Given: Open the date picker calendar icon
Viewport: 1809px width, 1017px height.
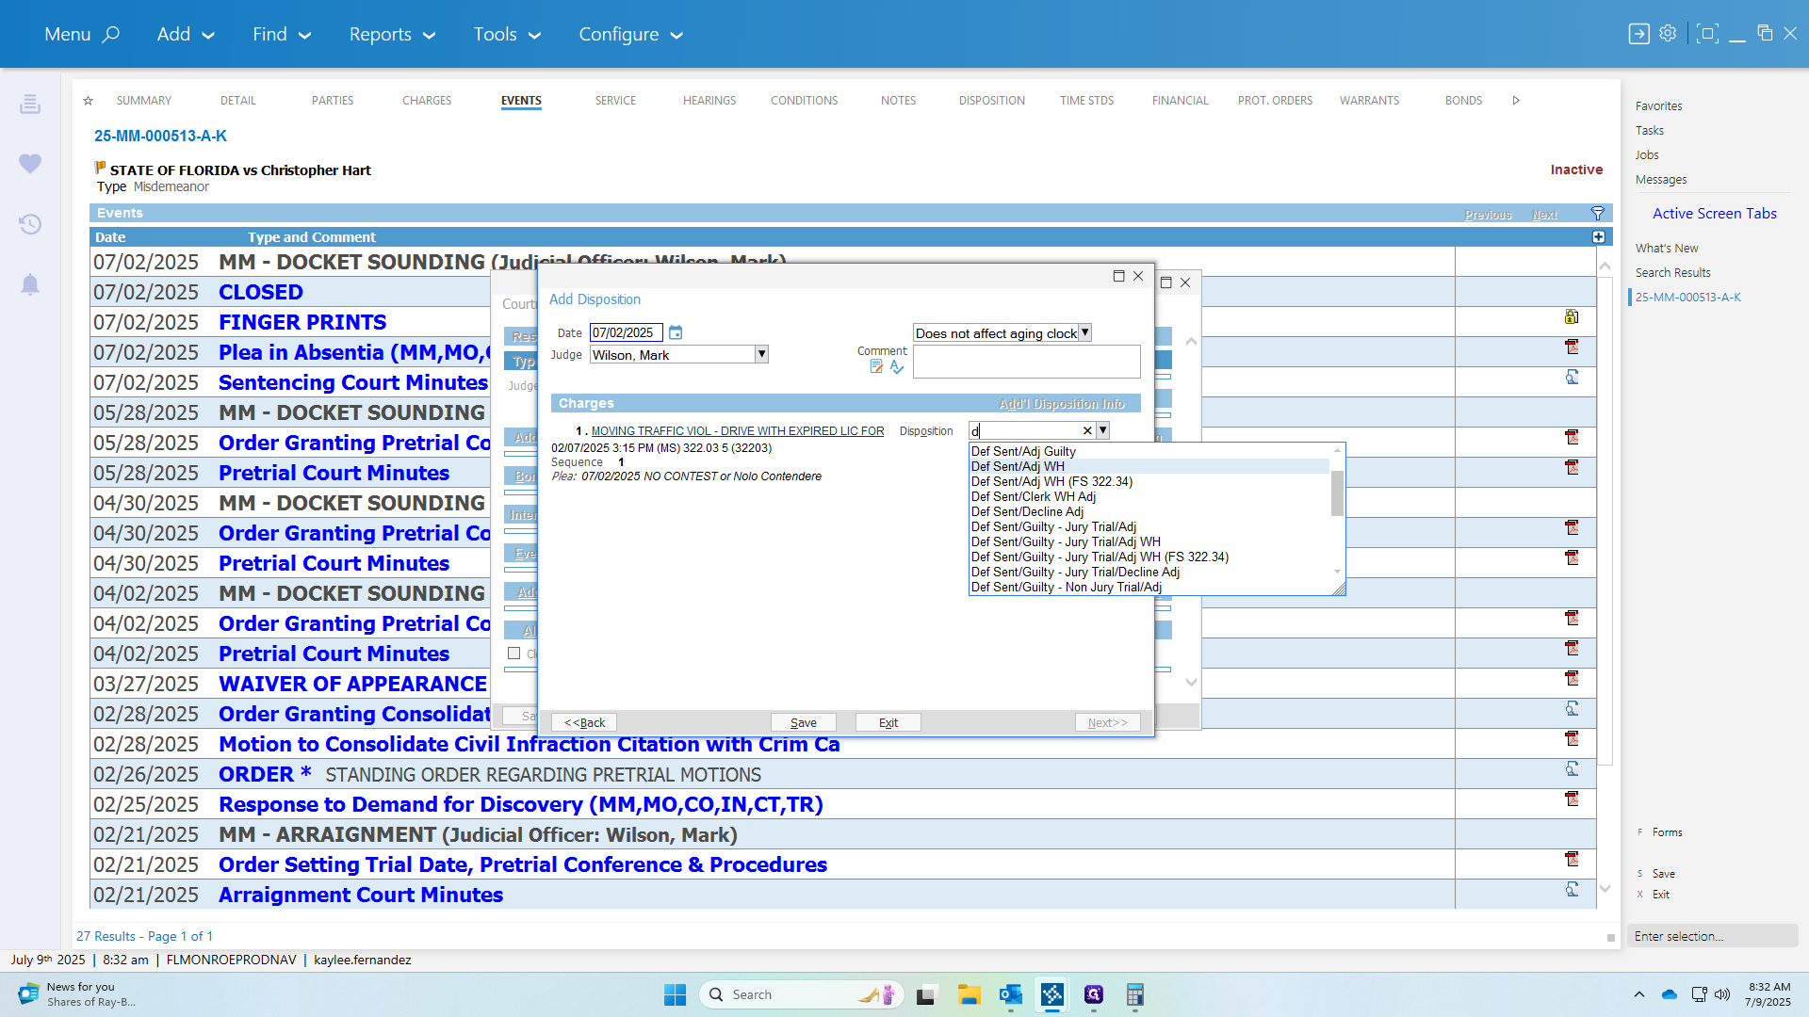Looking at the screenshot, I should pos(676,332).
